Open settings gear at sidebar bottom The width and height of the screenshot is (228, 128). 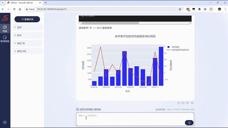click(x=5, y=122)
